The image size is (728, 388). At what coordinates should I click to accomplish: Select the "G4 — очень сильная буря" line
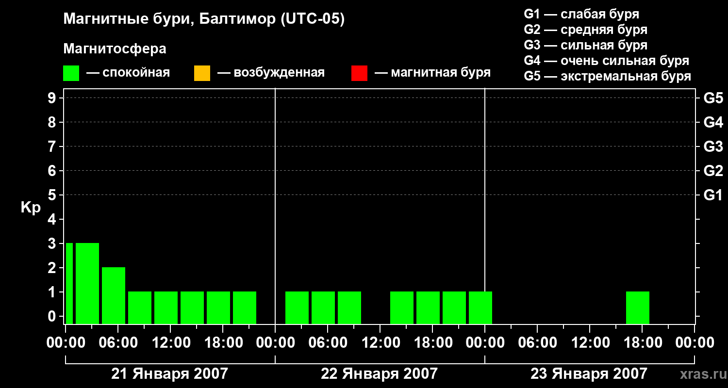[x=607, y=61]
